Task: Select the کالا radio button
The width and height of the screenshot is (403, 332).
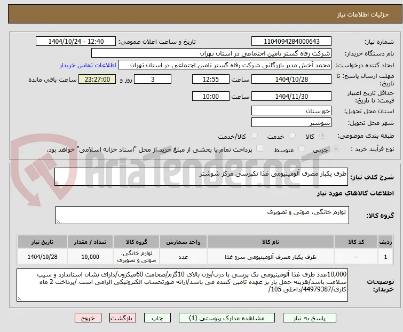Action: 322,136
